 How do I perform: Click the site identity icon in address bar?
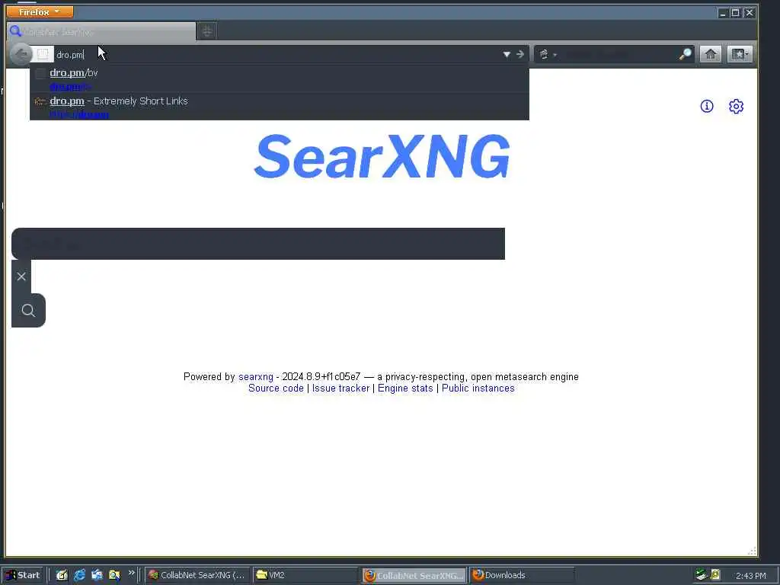pos(43,54)
